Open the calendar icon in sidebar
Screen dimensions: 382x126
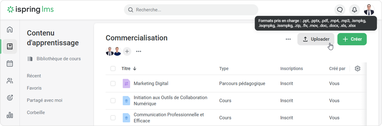[10, 64]
